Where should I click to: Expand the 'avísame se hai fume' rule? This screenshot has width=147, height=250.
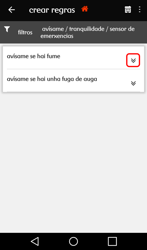(133, 60)
